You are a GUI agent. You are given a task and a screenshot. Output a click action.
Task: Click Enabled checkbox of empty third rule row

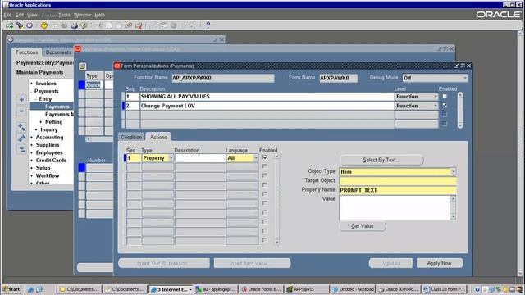click(x=445, y=115)
